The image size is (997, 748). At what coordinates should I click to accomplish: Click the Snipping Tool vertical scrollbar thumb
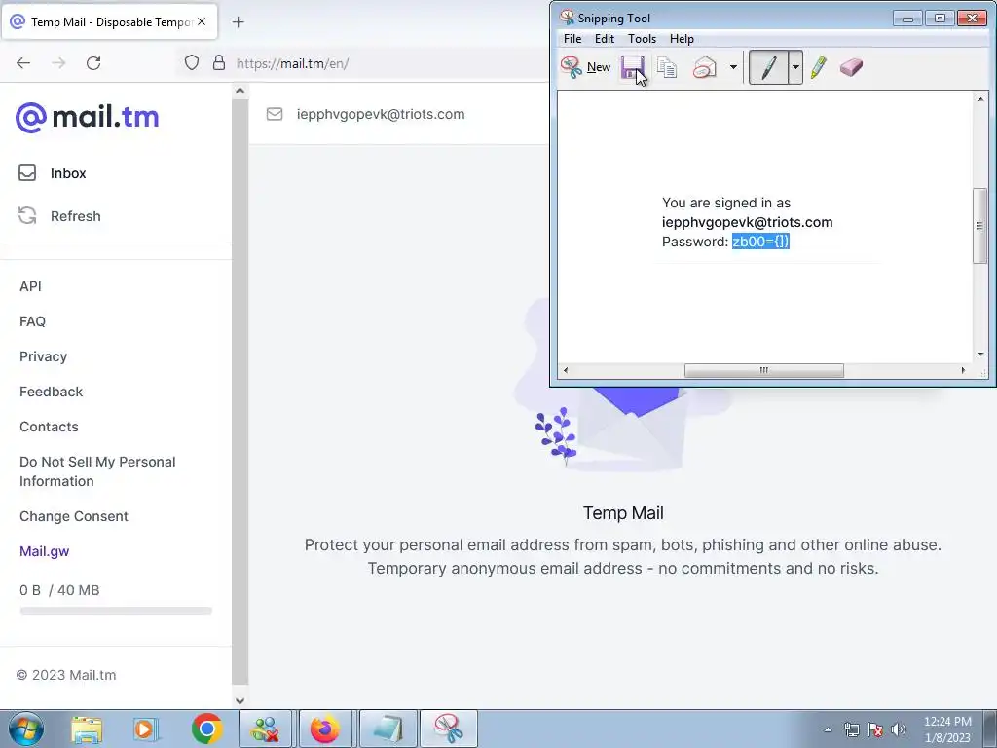point(979,226)
